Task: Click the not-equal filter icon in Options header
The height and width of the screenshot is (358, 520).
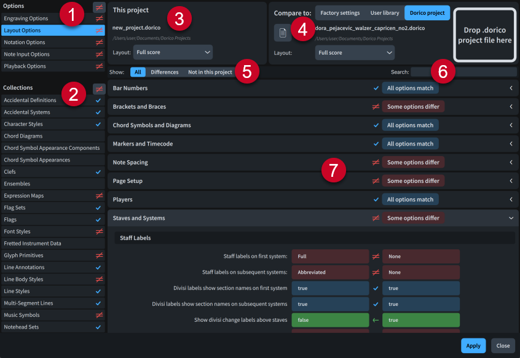Action: [98, 7]
